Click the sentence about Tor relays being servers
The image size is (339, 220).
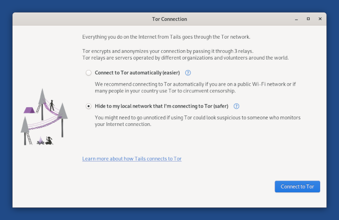[x=185, y=58]
